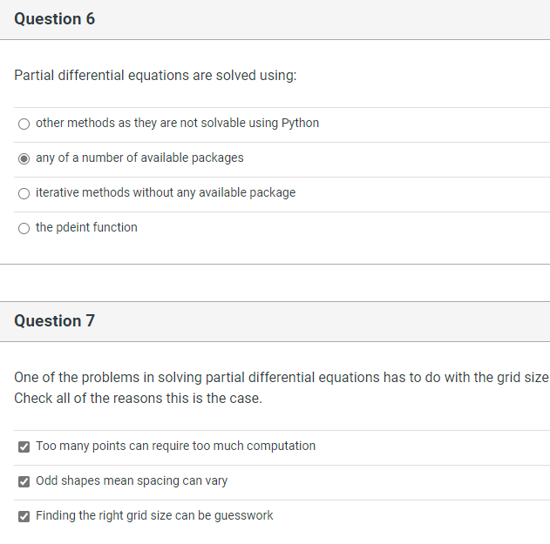Choose the "iterative methods without any available package" radio button

[x=24, y=193]
